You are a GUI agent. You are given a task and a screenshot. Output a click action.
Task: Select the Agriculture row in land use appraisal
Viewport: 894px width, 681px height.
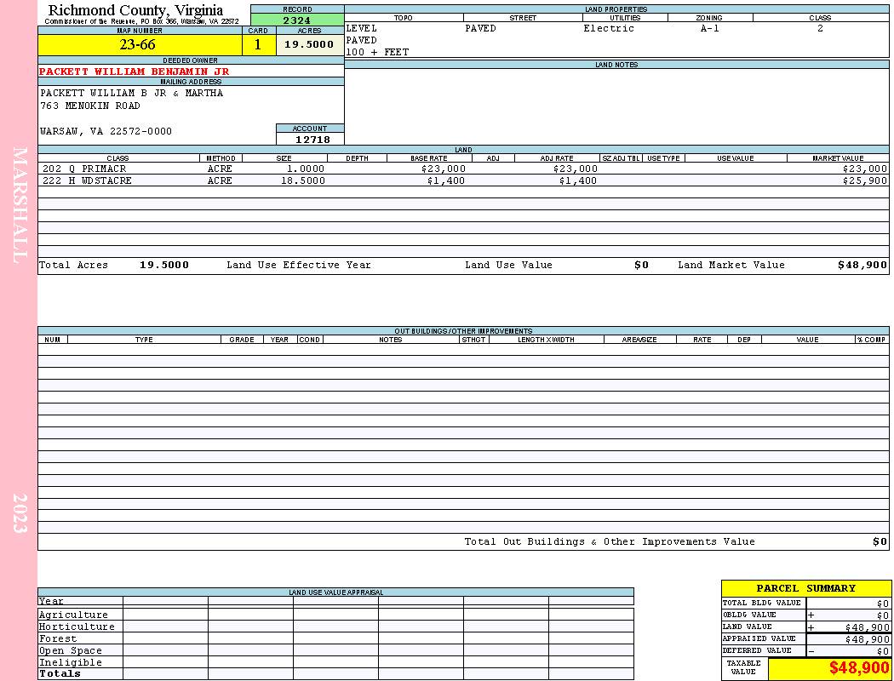point(335,615)
